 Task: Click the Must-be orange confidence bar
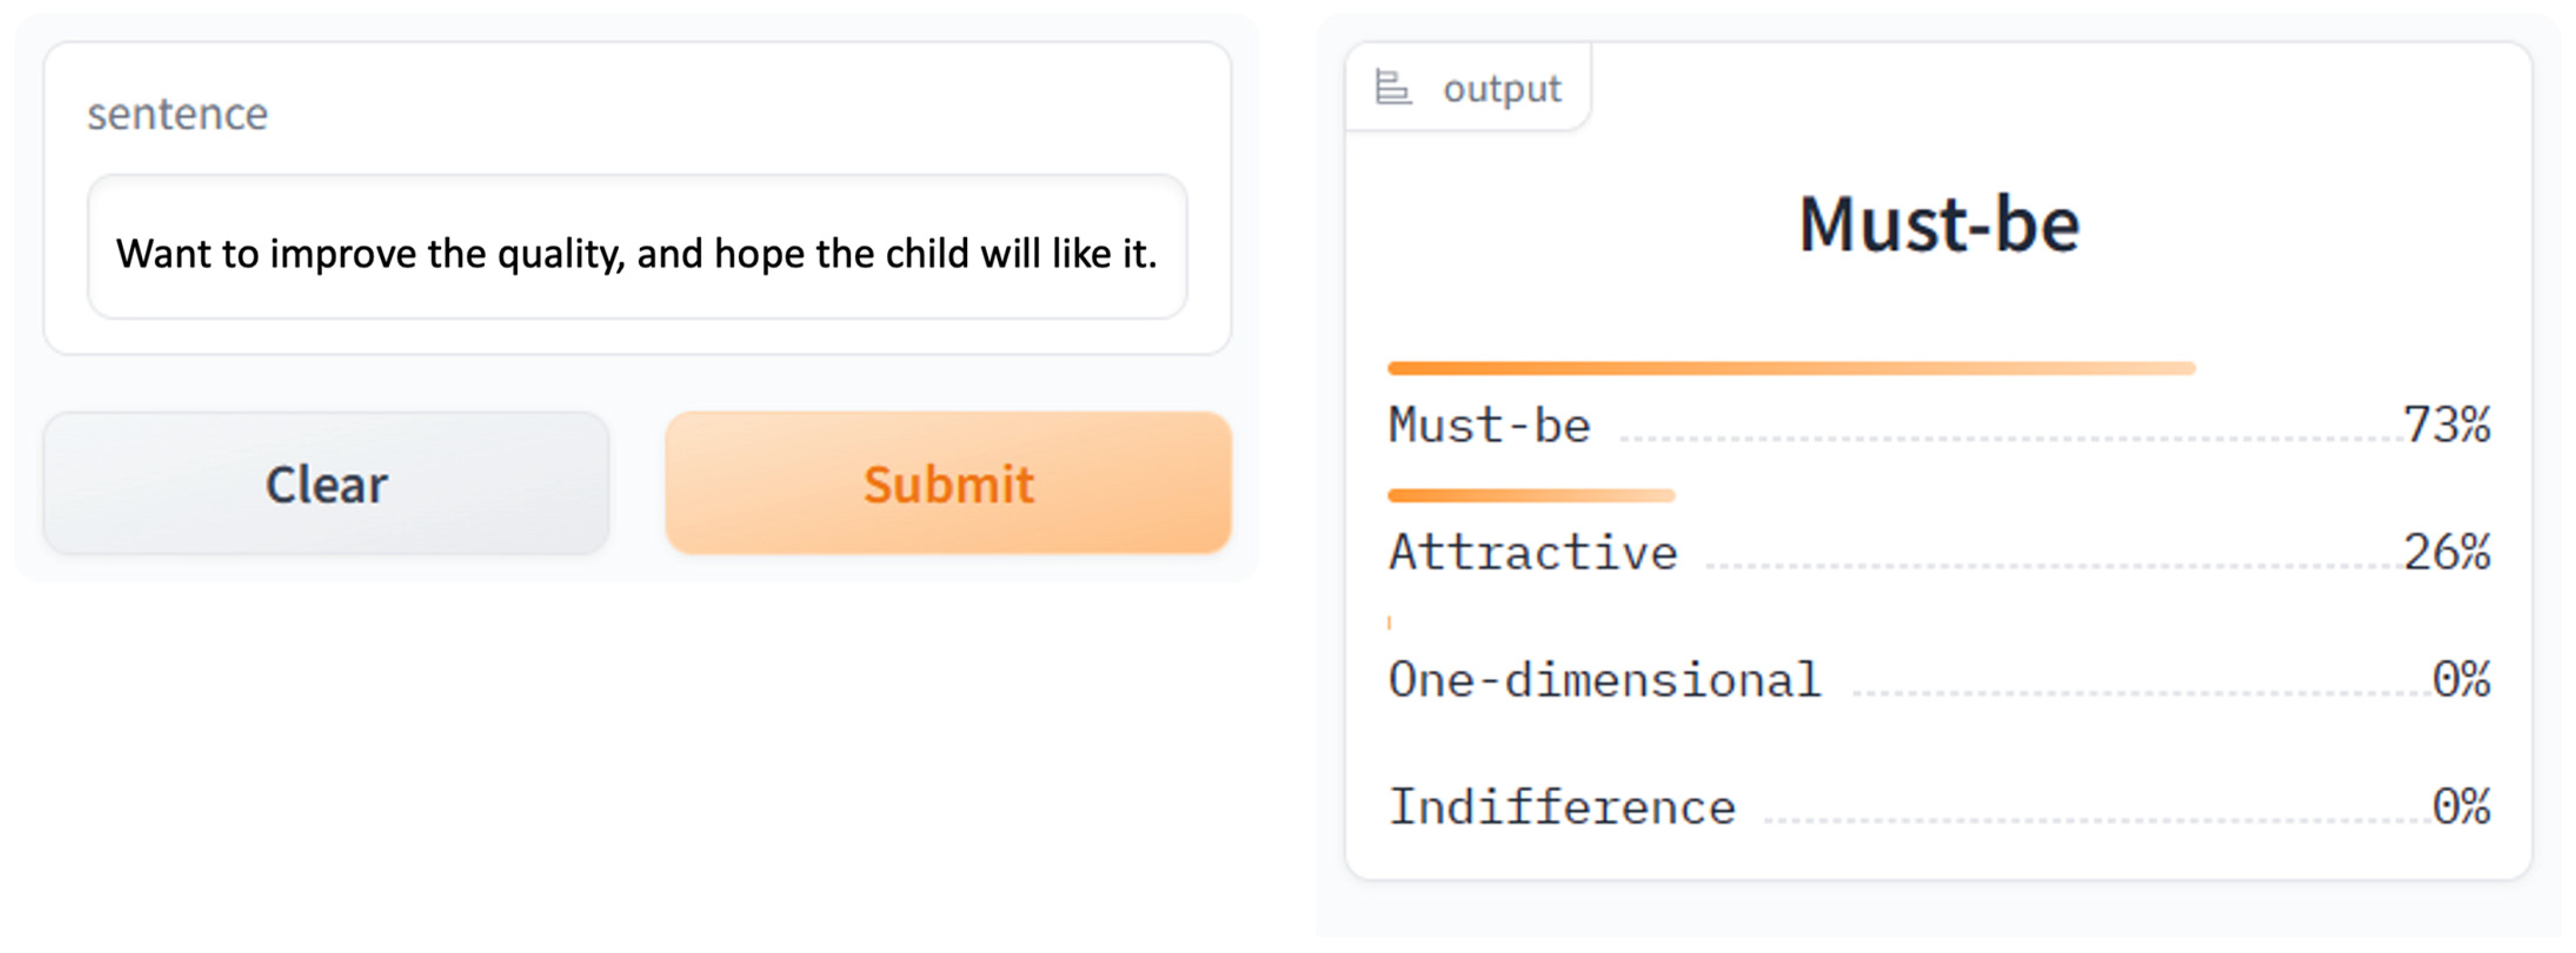[1790, 369]
